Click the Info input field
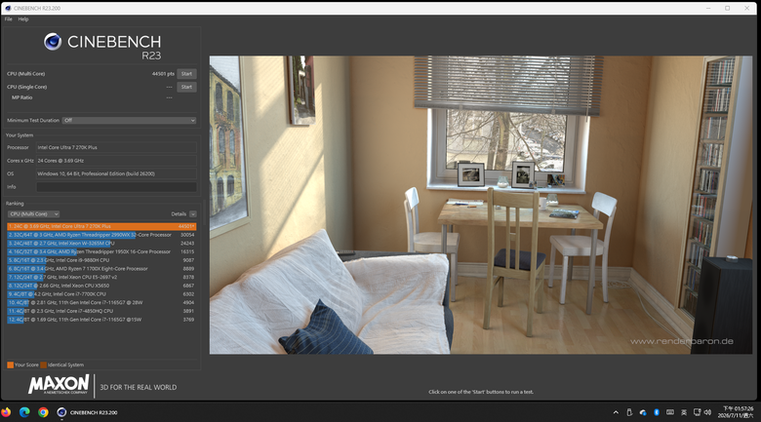Viewport: 761px width, 422px height. [116, 187]
